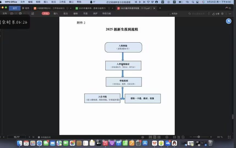Open new tab with plus button
This screenshot has width=236, height=148.
coord(160,8)
